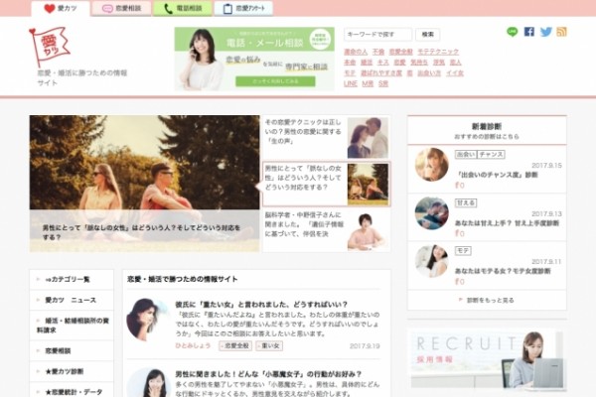Click Facebook count under モテ女度診断

tap(460, 282)
